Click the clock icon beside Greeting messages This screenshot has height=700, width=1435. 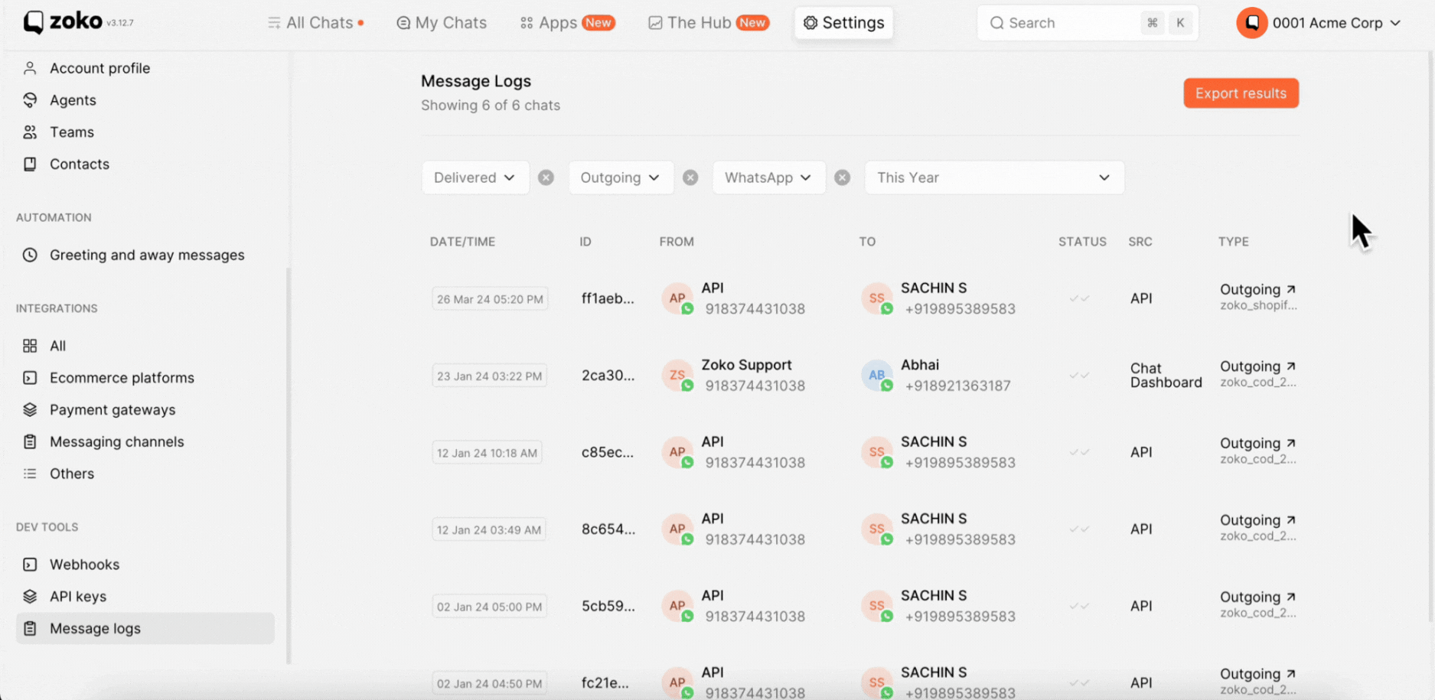[x=30, y=255]
